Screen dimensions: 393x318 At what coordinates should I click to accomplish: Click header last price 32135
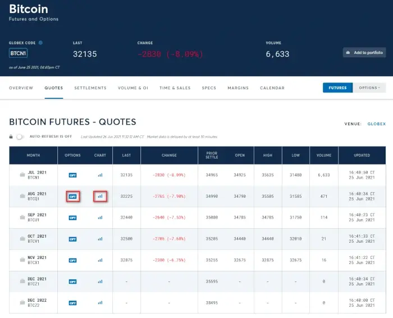[x=85, y=54]
